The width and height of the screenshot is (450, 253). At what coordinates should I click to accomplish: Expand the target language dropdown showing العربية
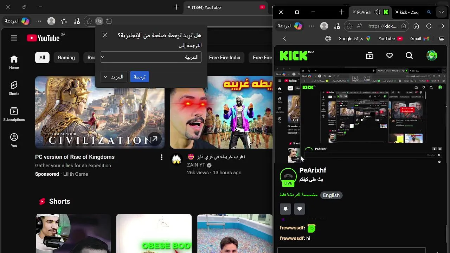click(151, 57)
